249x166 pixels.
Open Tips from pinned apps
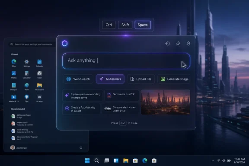point(27,98)
